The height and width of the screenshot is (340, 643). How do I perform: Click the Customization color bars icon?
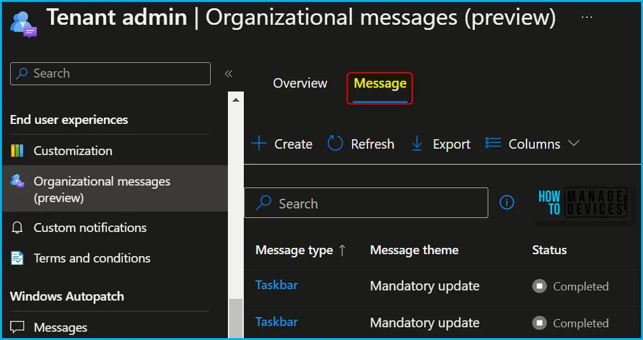(17, 151)
